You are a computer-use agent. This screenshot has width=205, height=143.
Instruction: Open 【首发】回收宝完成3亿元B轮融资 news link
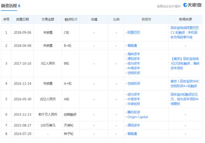(x=185, y=63)
